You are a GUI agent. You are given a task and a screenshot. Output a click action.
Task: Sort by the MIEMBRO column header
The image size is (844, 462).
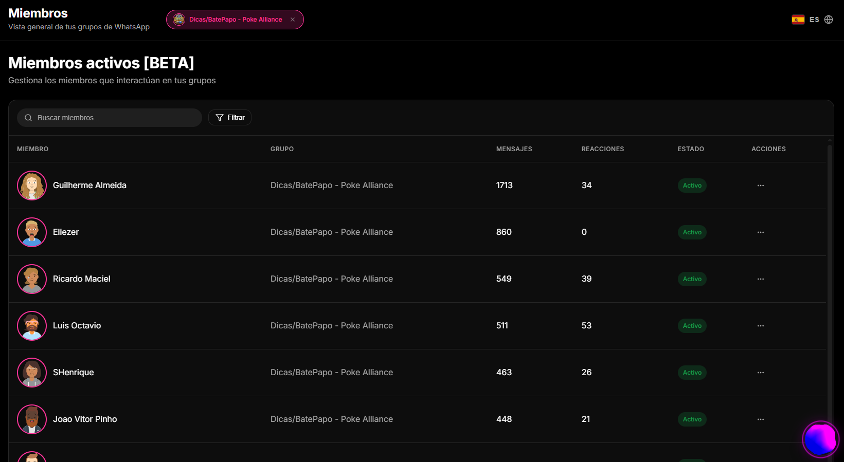33,149
